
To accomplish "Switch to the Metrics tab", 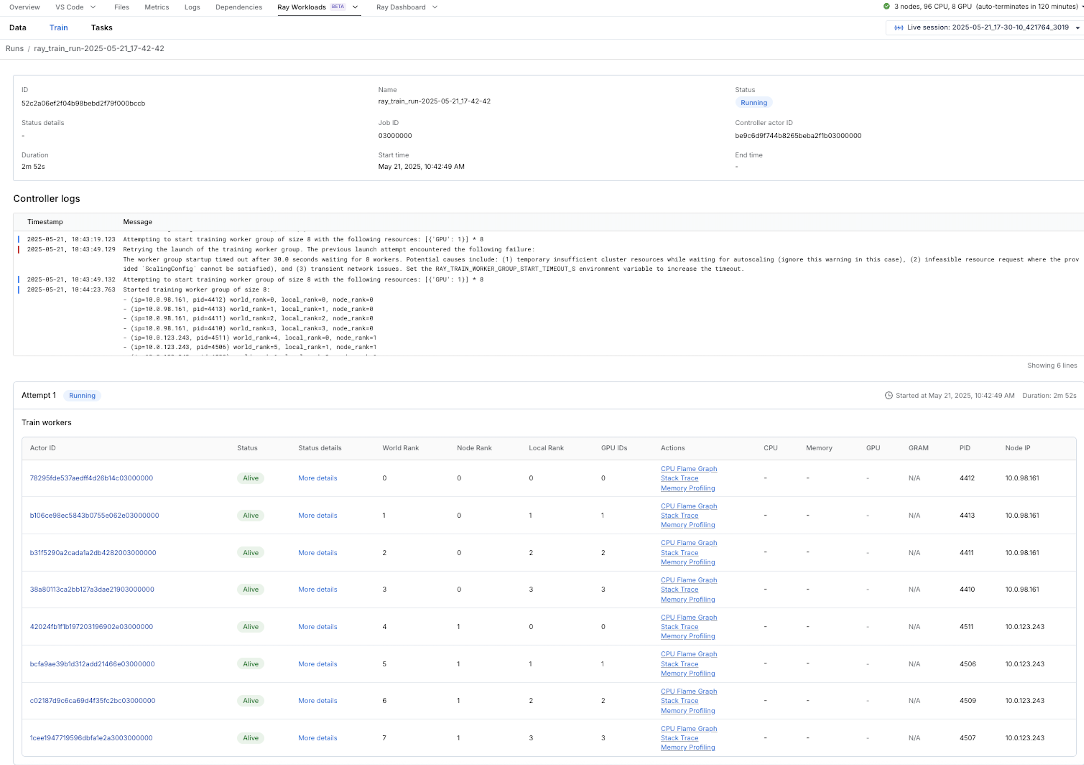I will tap(157, 7).
